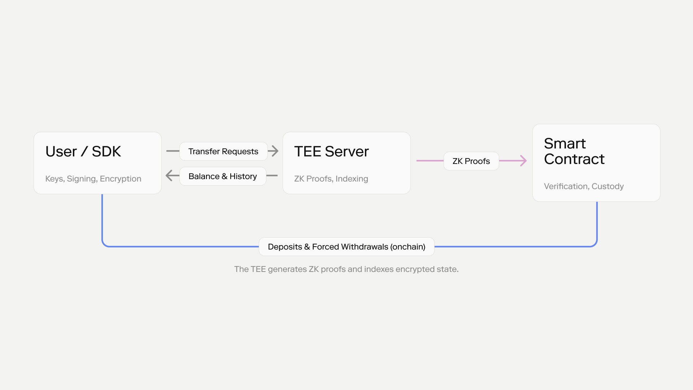Click the pink arrow entering Smart Contract
This screenshot has height=390, width=693.
[x=523, y=161]
